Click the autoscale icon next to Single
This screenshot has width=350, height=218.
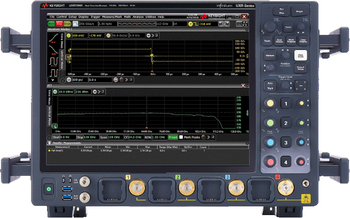(x=75, y=24)
